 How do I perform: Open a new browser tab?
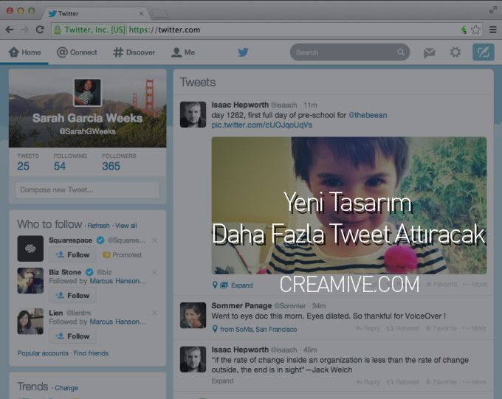click(159, 14)
